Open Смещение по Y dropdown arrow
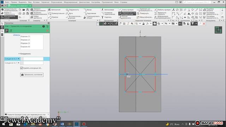 pyautogui.click(x=19, y=63)
